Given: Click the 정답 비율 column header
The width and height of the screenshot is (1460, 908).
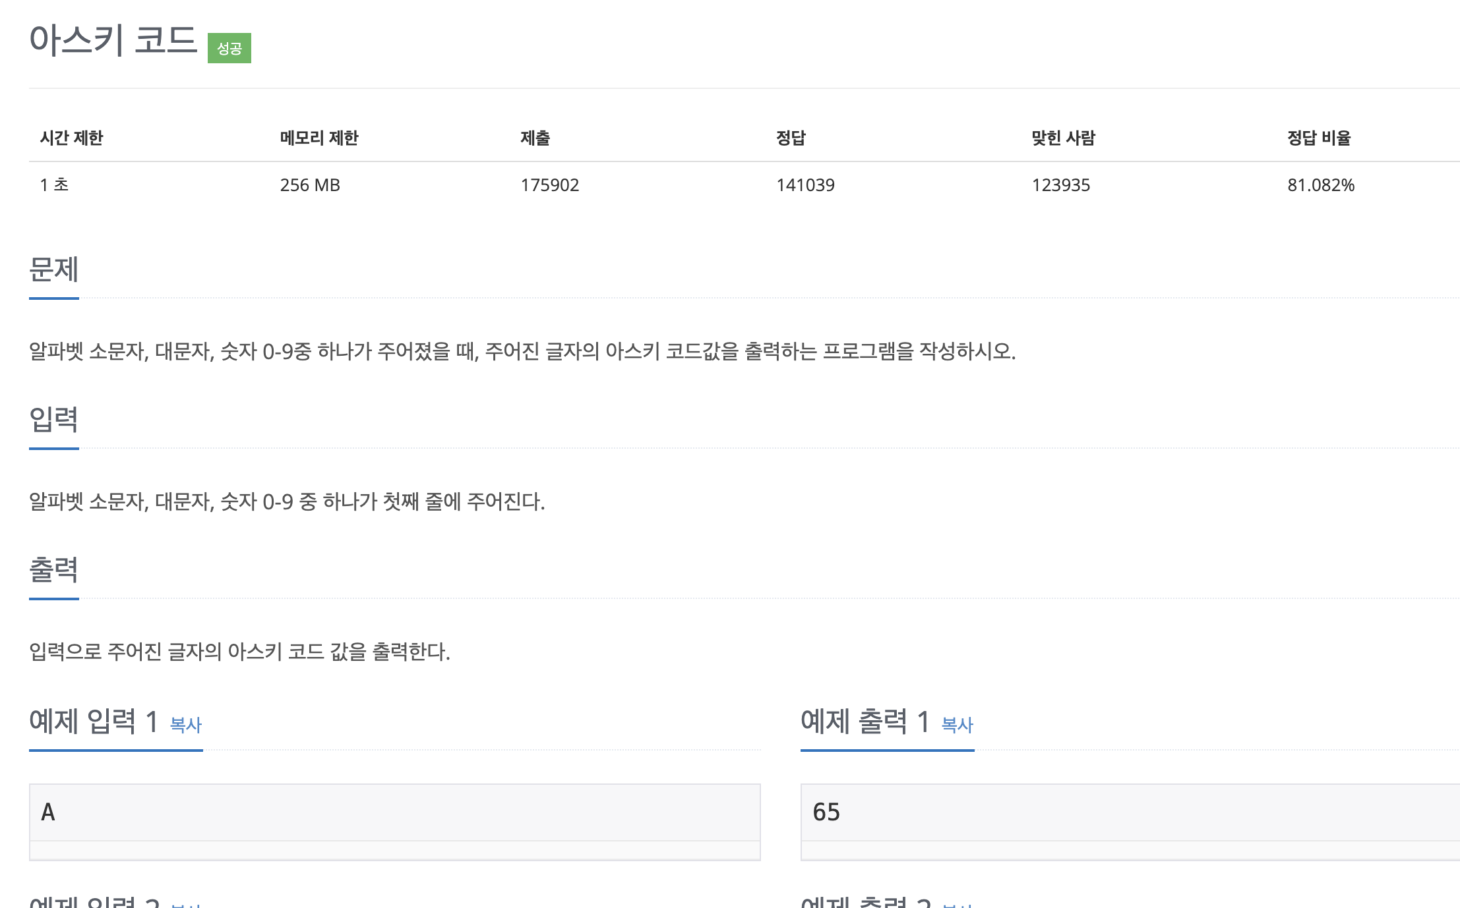Looking at the screenshot, I should pyautogui.click(x=1319, y=138).
